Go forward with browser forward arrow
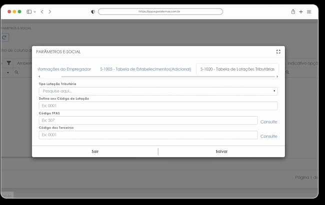This screenshot has width=325, height=205. pos(49,11)
